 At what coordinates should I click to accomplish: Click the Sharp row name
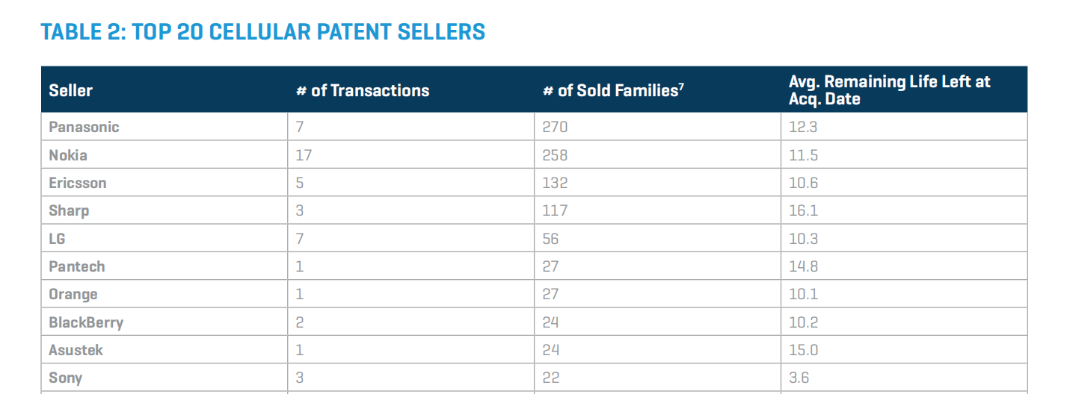click(x=69, y=210)
